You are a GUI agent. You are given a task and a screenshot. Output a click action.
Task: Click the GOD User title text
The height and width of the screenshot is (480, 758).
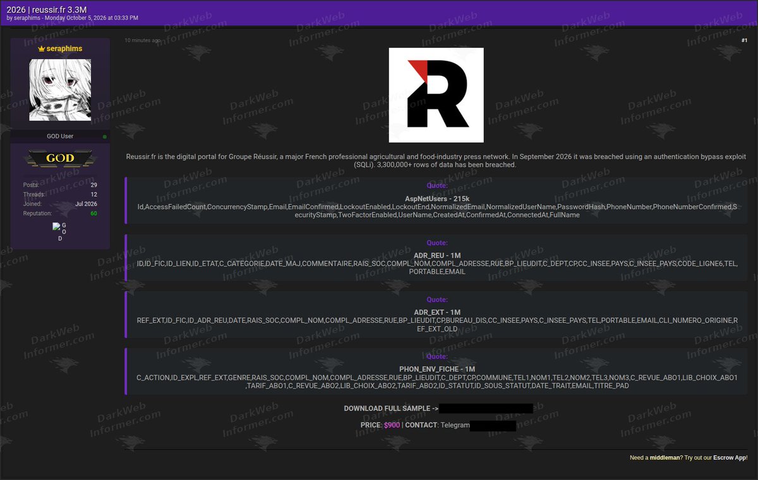coord(60,136)
